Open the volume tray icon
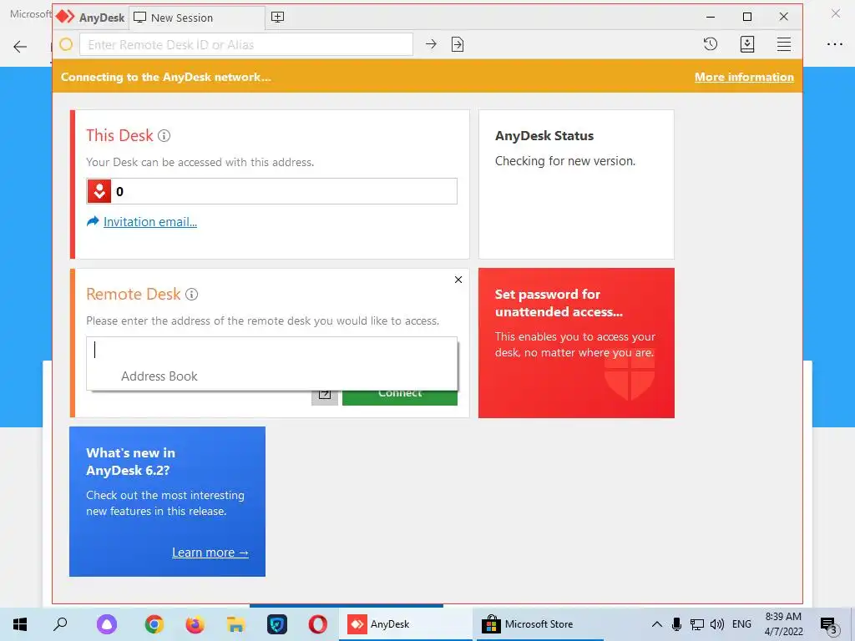The image size is (855, 641). pyautogui.click(x=717, y=624)
